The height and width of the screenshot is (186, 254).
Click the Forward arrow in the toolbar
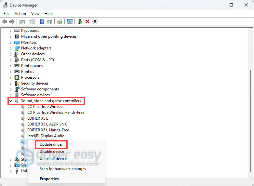pyautogui.click(x=12, y=21)
